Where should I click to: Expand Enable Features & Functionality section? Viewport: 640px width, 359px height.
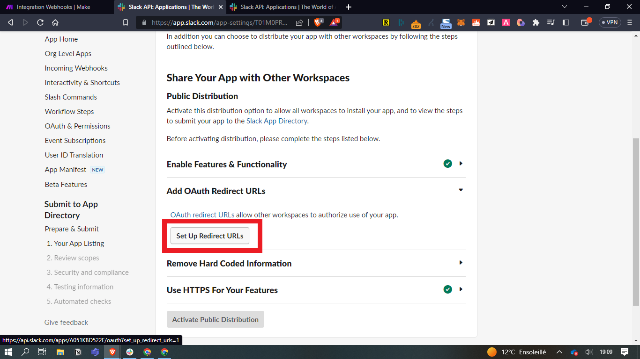(x=461, y=164)
